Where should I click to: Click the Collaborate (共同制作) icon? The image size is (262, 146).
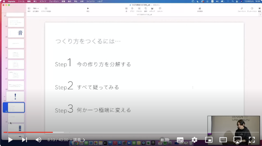point(200,8)
